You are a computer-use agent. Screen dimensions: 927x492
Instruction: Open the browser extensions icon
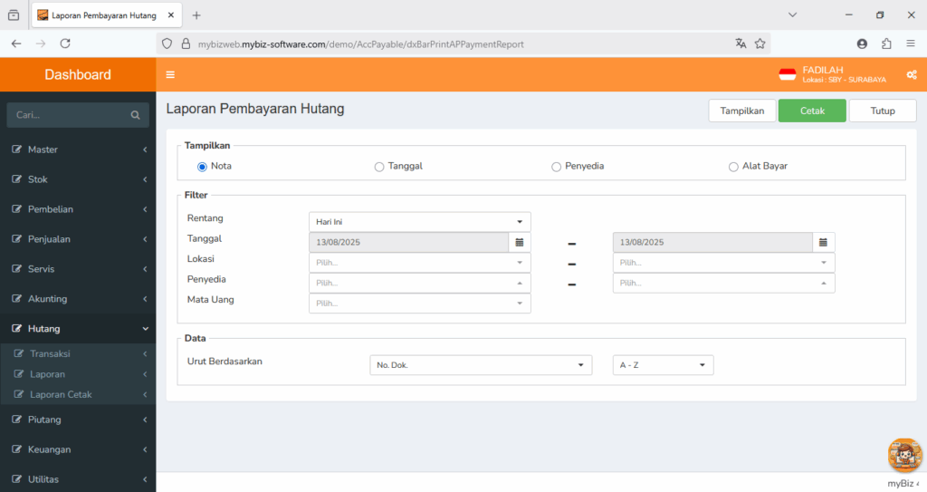[x=886, y=43]
